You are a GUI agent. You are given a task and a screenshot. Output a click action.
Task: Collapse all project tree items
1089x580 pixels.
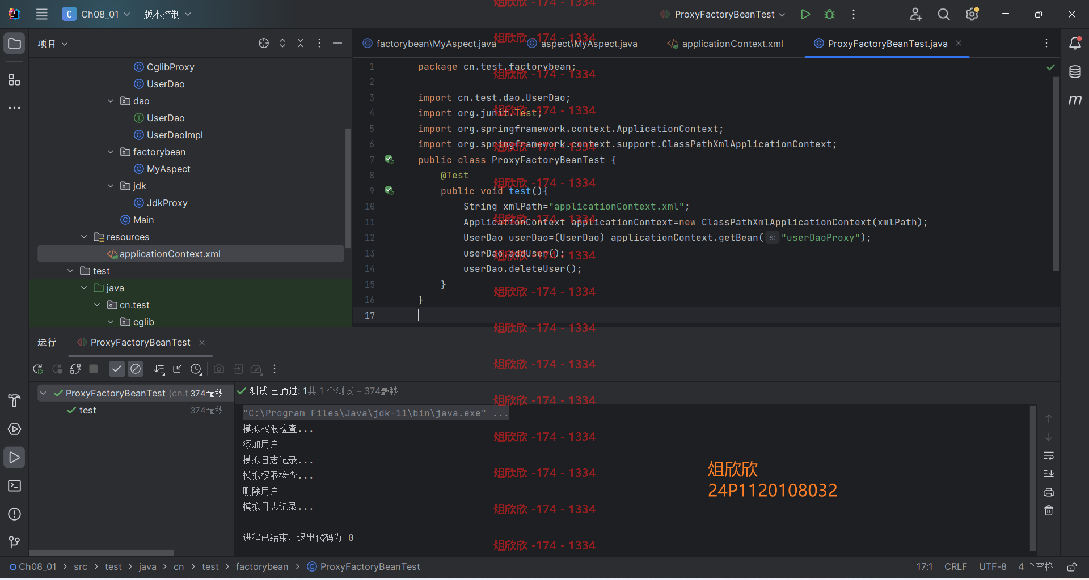point(301,43)
